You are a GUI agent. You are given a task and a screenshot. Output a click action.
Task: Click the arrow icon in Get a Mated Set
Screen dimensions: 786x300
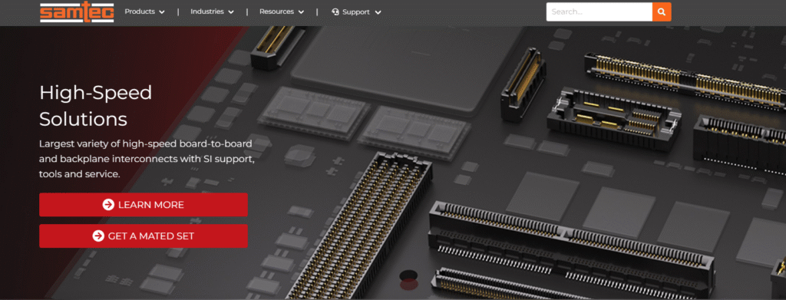click(x=98, y=236)
